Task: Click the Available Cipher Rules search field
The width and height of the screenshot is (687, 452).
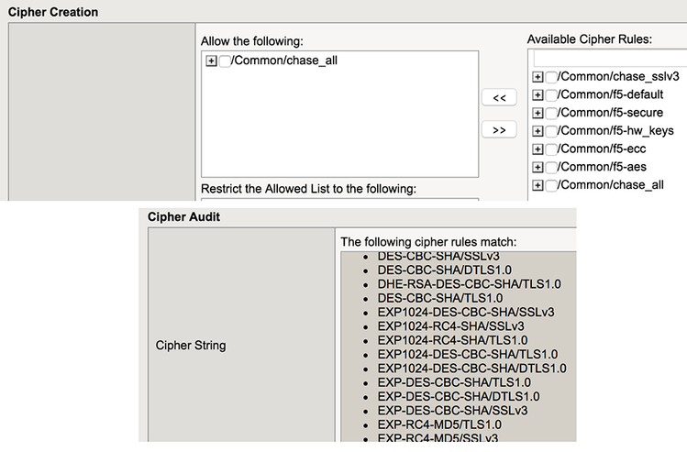Action: click(610, 58)
